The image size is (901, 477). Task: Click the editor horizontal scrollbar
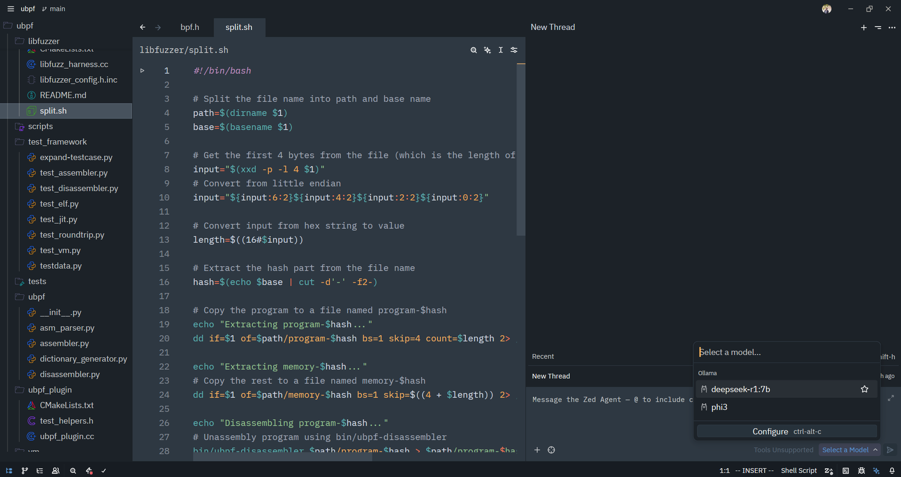[282, 458]
